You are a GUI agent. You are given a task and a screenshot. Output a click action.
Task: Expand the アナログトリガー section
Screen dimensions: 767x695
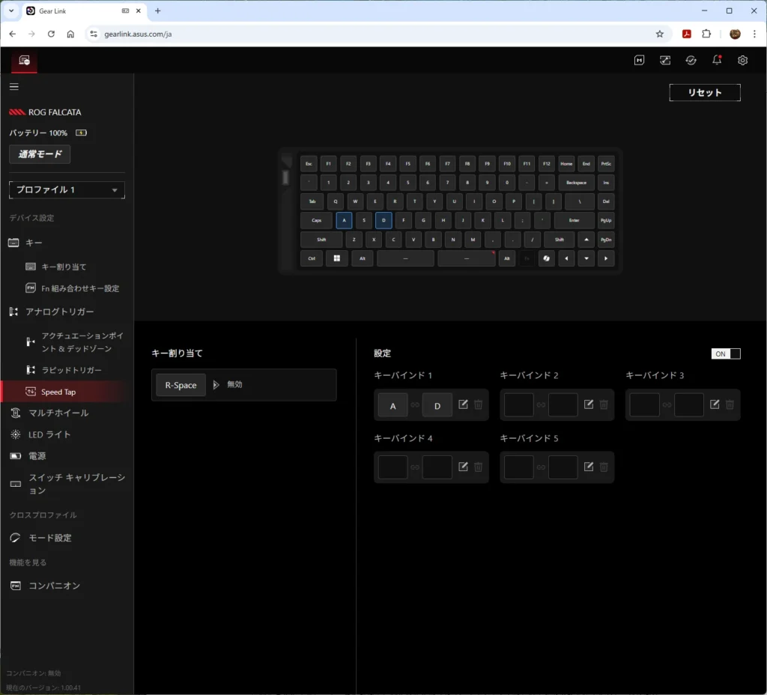pyautogui.click(x=60, y=312)
